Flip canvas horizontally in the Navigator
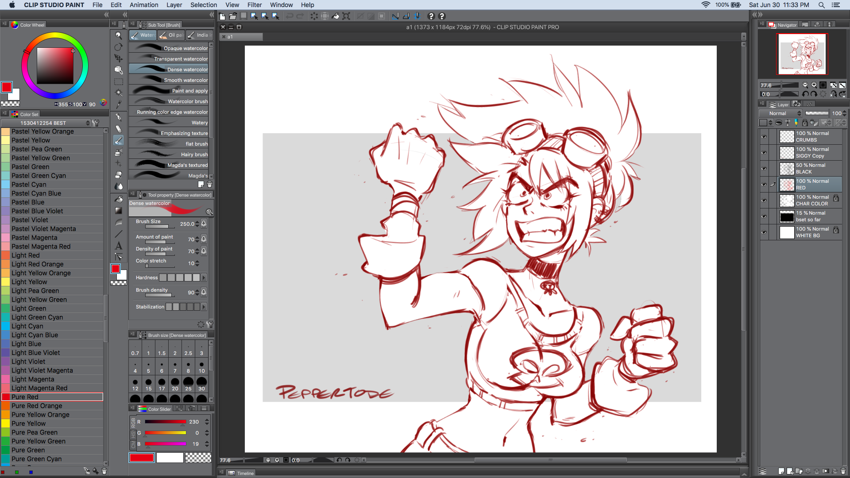 click(833, 94)
